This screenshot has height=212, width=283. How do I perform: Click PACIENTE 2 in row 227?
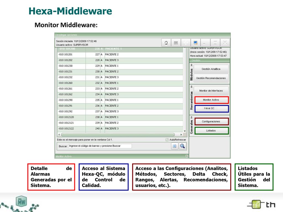click(x=112, y=54)
